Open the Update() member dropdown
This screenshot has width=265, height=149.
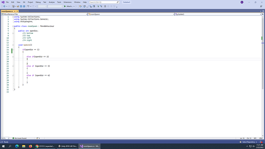click(218, 14)
